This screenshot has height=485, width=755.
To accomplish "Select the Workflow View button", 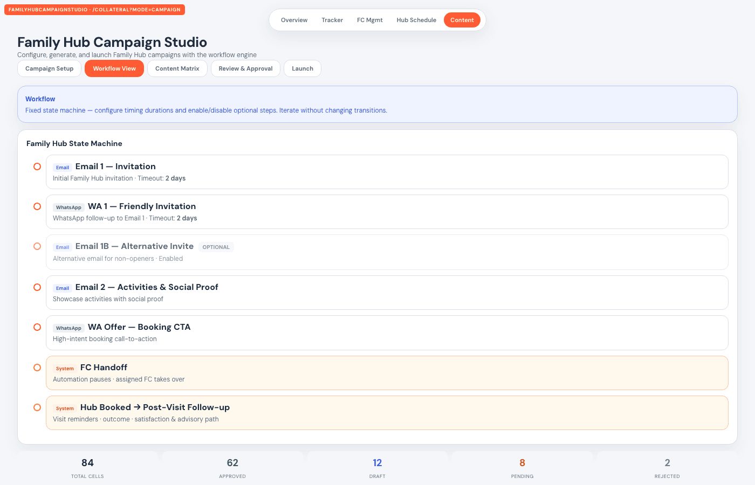I will pos(114,68).
